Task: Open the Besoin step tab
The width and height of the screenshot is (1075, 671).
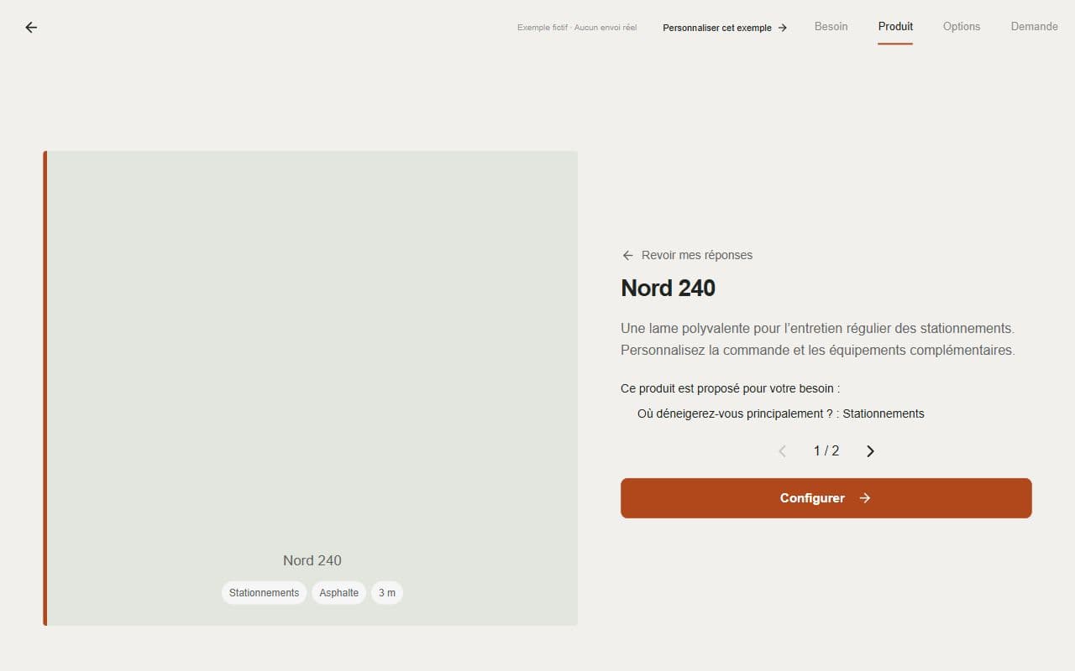Action: (831, 27)
